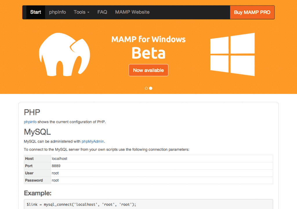This screenshot has height=209, width=297.
Task: Open the phpInfo navbar item
Action: (57, 12)
